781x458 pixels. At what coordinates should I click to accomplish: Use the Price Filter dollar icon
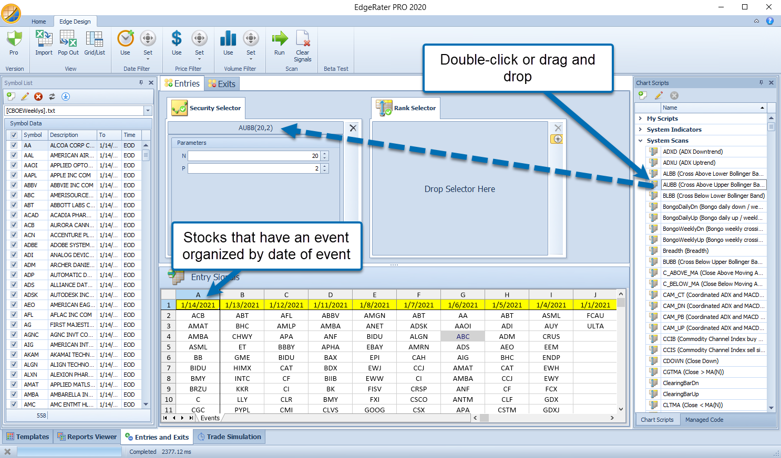tap(177, 38)
